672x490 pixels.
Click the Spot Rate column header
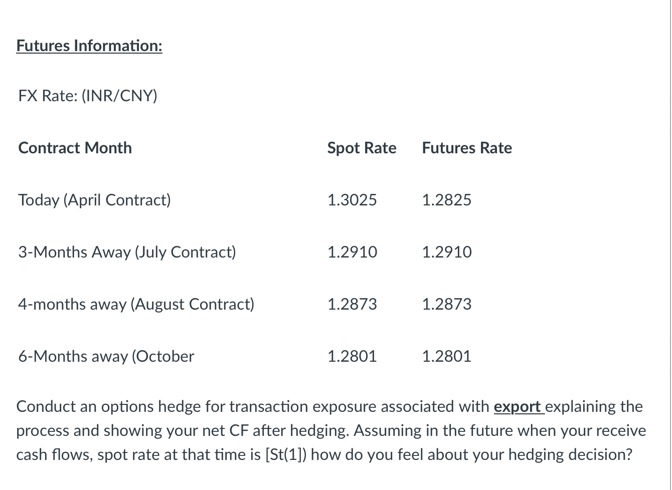coord(362,148)
